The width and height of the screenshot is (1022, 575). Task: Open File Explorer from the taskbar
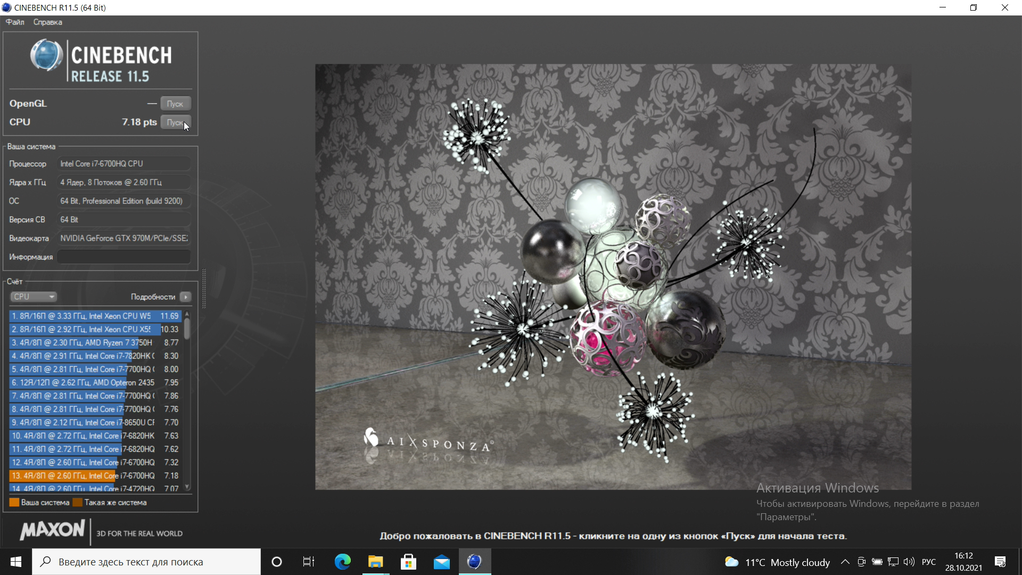375,562
